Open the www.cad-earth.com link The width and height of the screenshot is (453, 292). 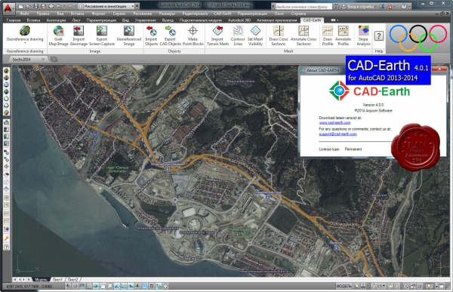334,122
